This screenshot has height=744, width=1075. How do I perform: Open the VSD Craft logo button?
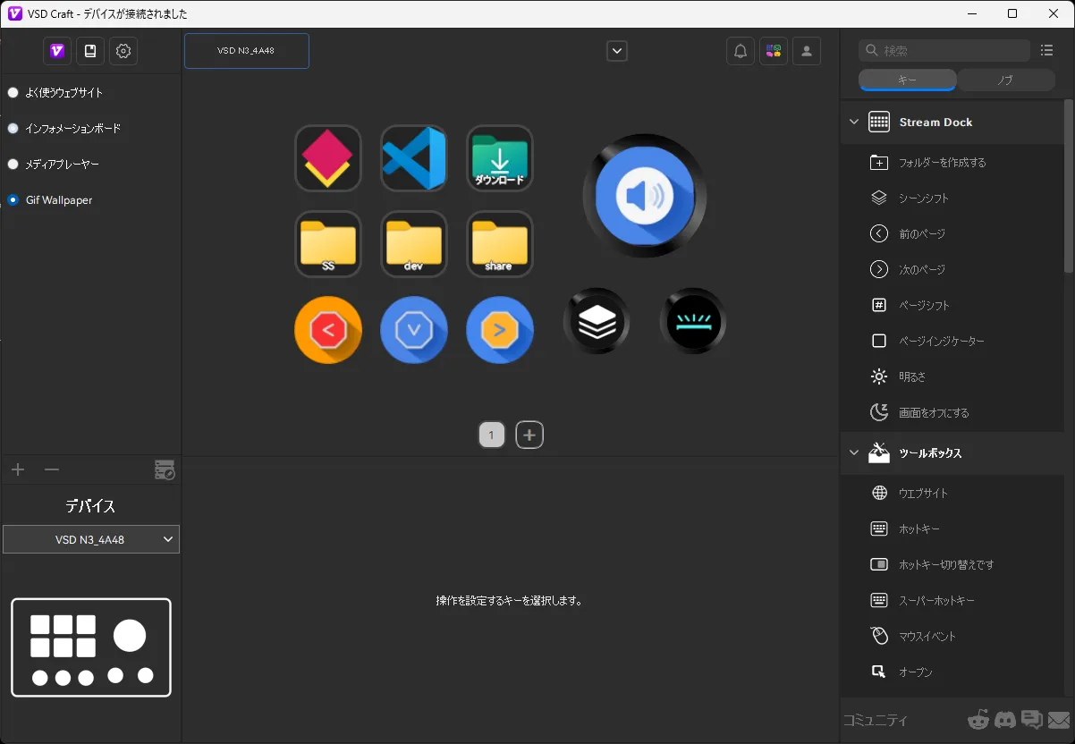pyautogui.click(x=57, y=51)
